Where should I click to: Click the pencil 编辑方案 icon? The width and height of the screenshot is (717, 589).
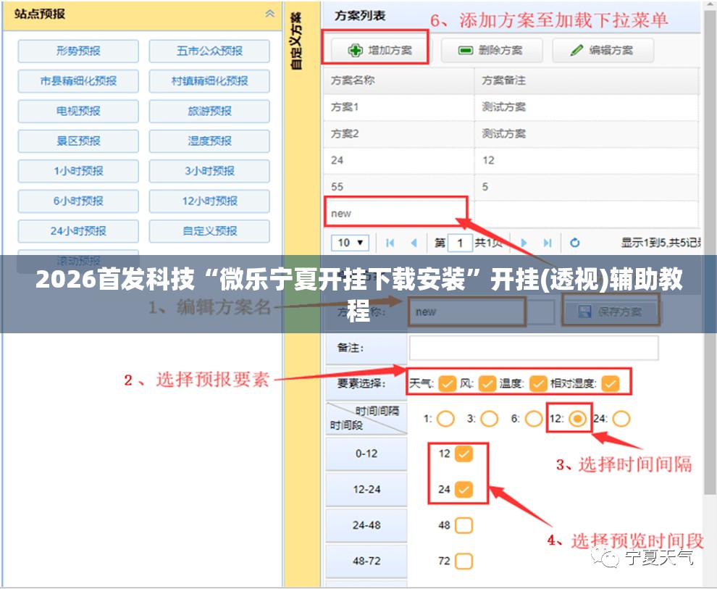[x=576, y=50]
